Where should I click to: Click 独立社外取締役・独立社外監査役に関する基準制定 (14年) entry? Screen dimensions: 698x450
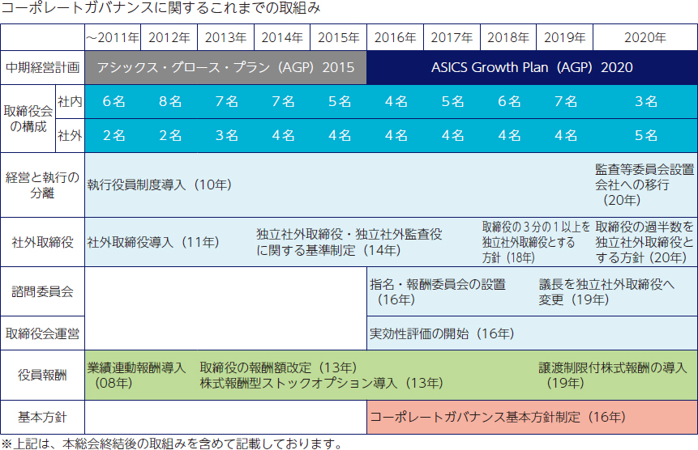[349, 243]
